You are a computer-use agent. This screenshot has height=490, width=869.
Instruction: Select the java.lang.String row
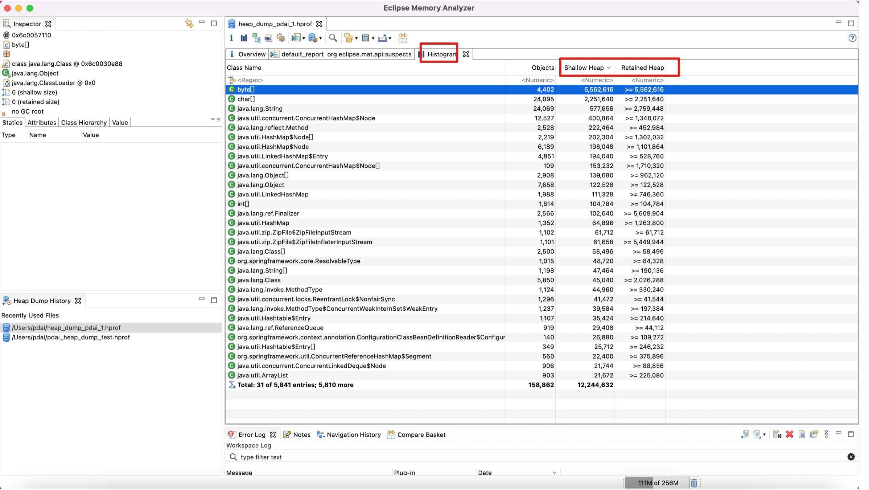tap(260, 109)
